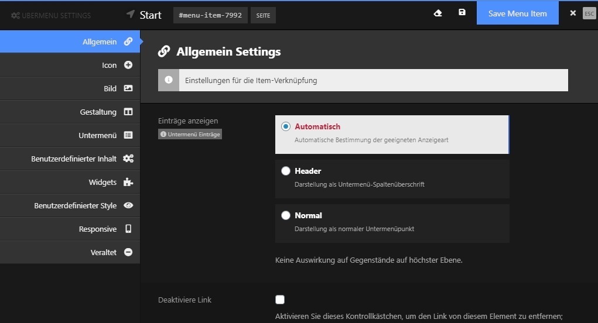Click the eye icon beside Benutzerdefinierter Style

tap(128, 205)
